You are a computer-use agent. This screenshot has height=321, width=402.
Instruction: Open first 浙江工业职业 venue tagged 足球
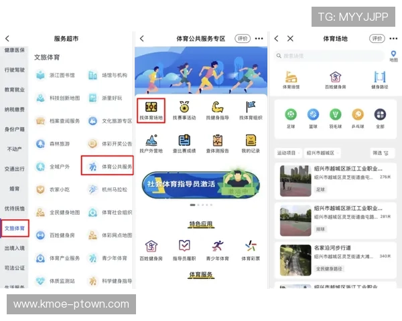(x=336, y=181)
